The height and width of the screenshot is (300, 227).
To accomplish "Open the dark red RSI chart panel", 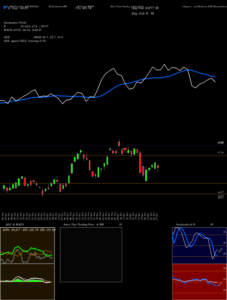I will point(199,282).
